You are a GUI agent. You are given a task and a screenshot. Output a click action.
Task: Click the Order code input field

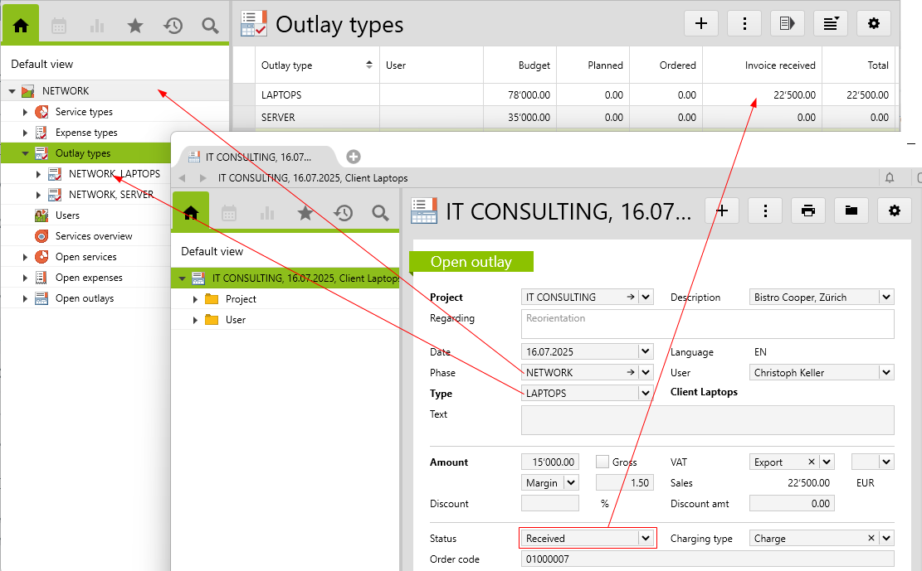click(x=707, y=559)
